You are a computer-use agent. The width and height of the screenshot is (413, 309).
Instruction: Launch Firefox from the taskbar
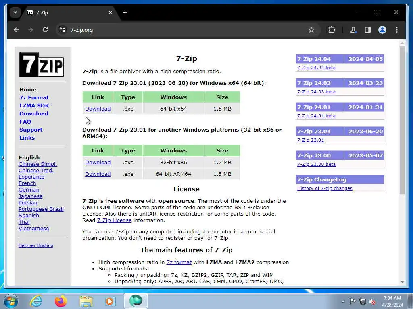[60, 301]
